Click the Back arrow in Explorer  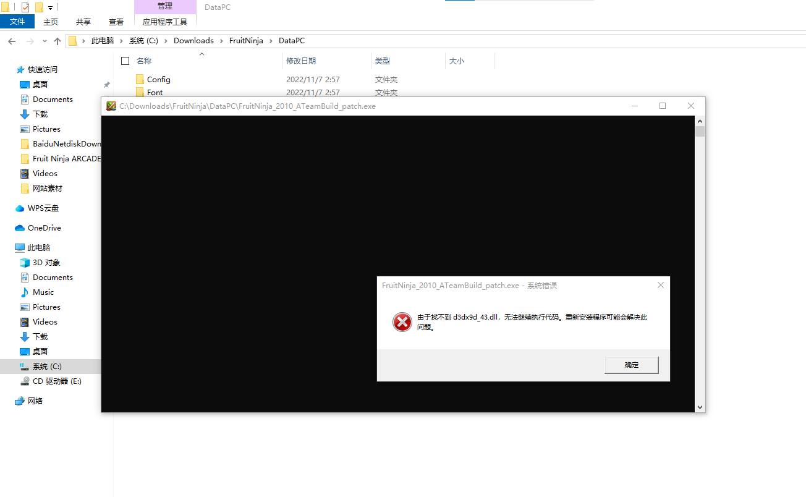[12, 41]
